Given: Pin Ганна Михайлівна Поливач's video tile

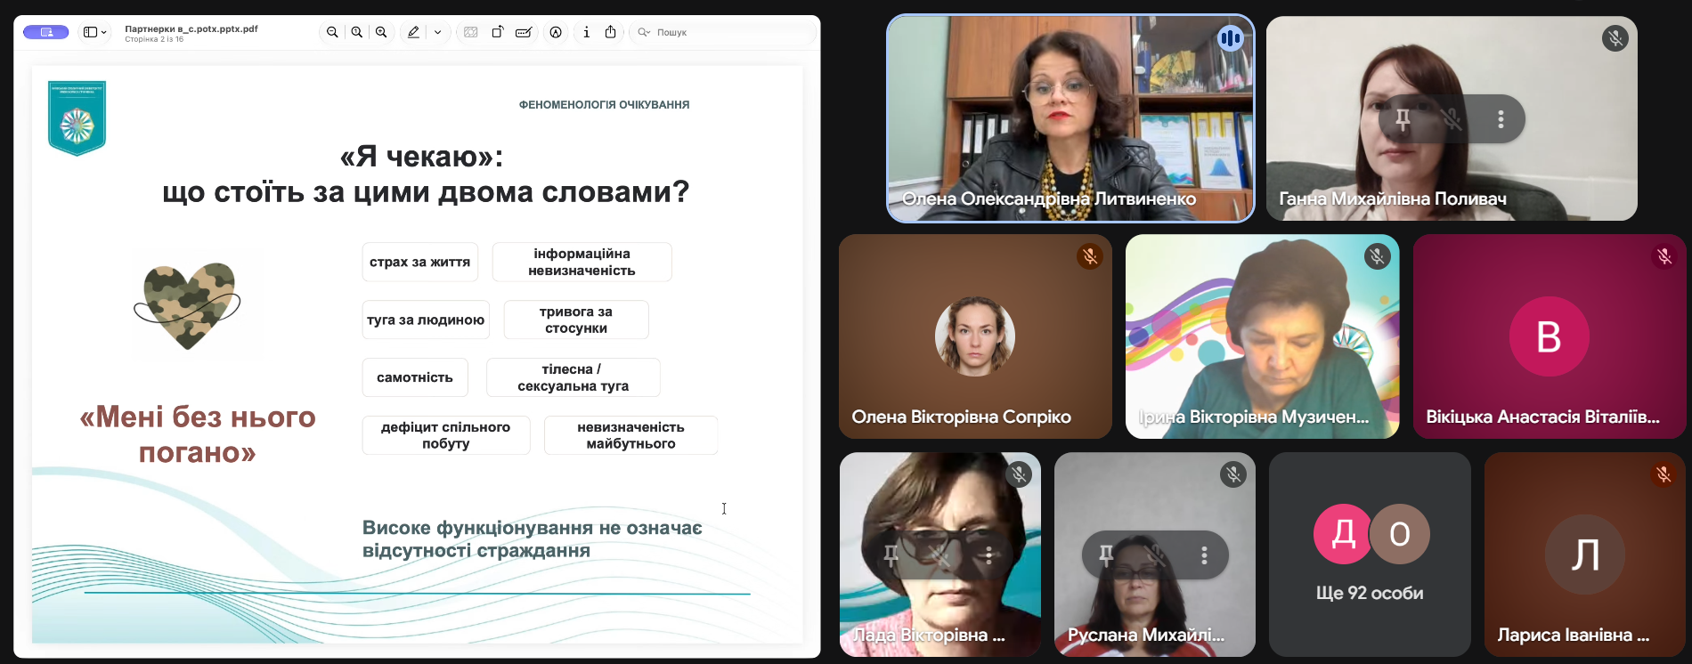Looking at the screenshot, I should 1403,118.
